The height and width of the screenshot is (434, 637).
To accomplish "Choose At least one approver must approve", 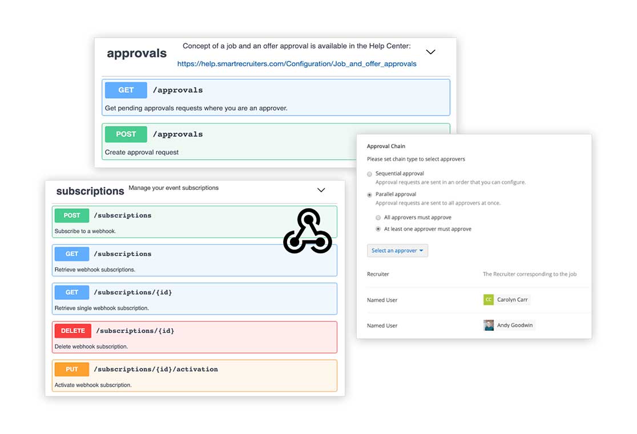I will click(378, 229).
